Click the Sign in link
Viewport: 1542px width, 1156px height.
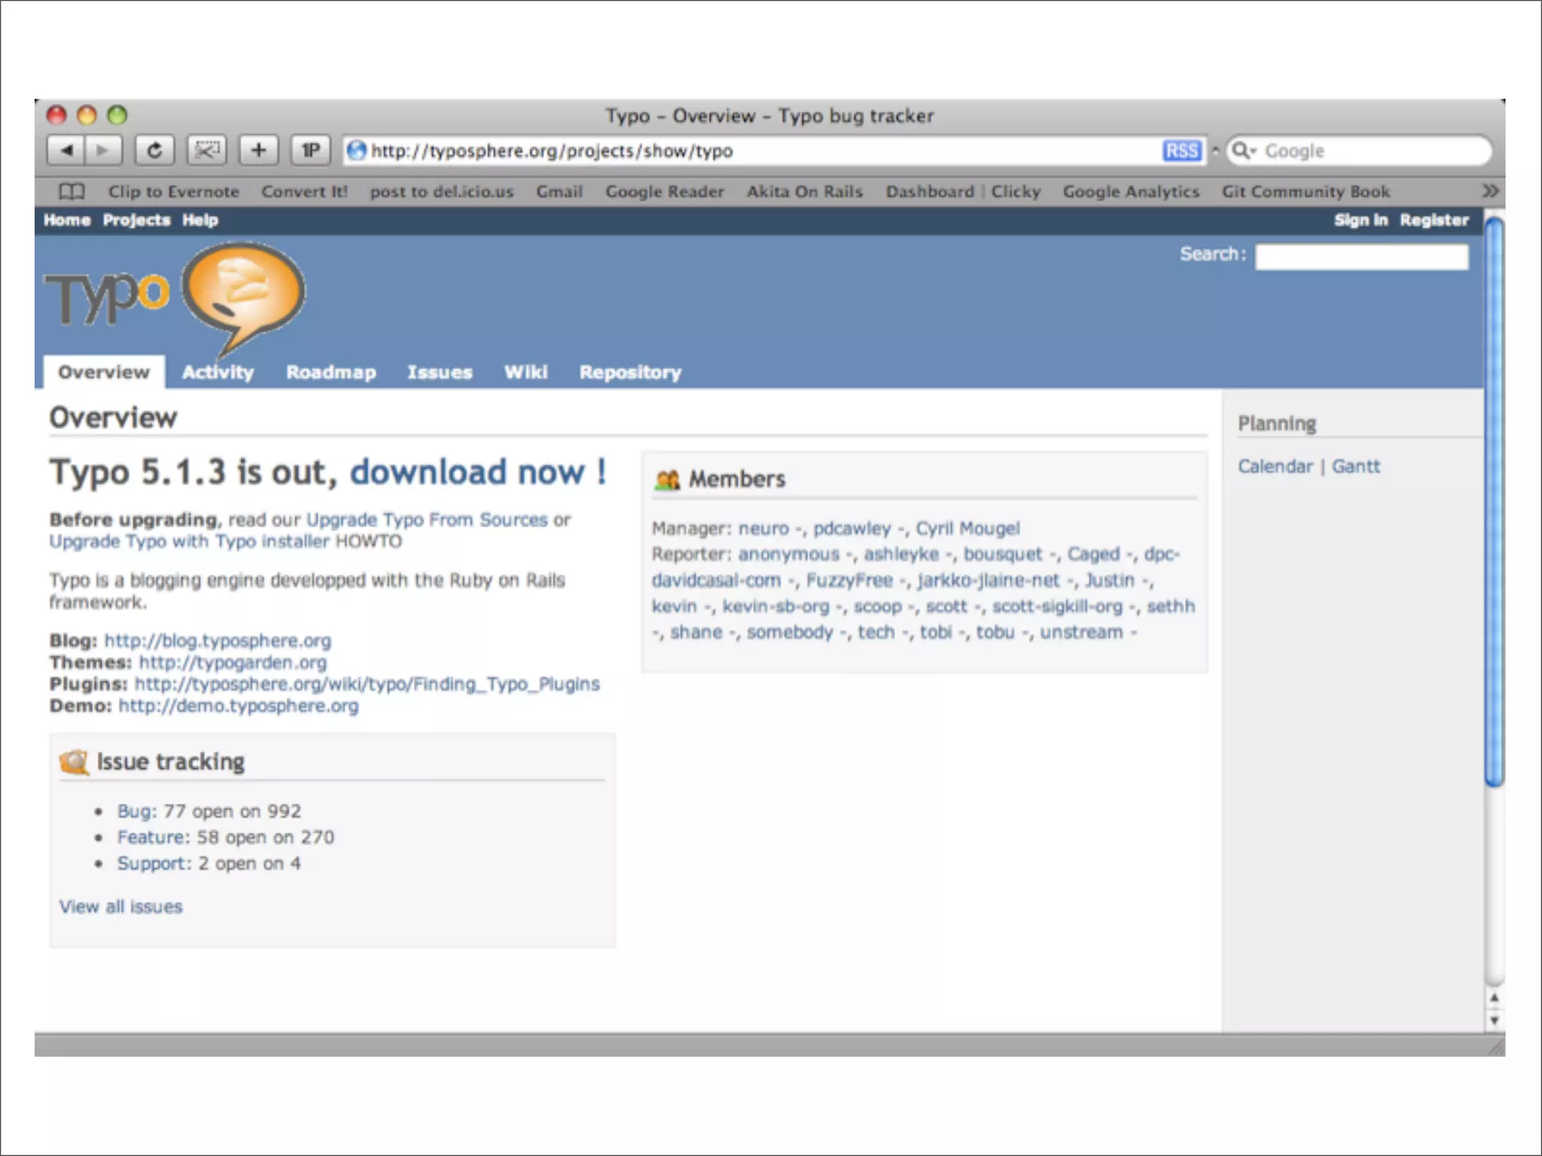[x=1361, y=220]
